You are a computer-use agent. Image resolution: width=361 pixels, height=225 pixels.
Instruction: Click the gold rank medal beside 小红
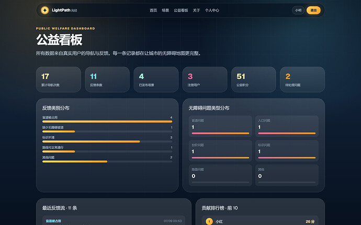tap(209, 221)
